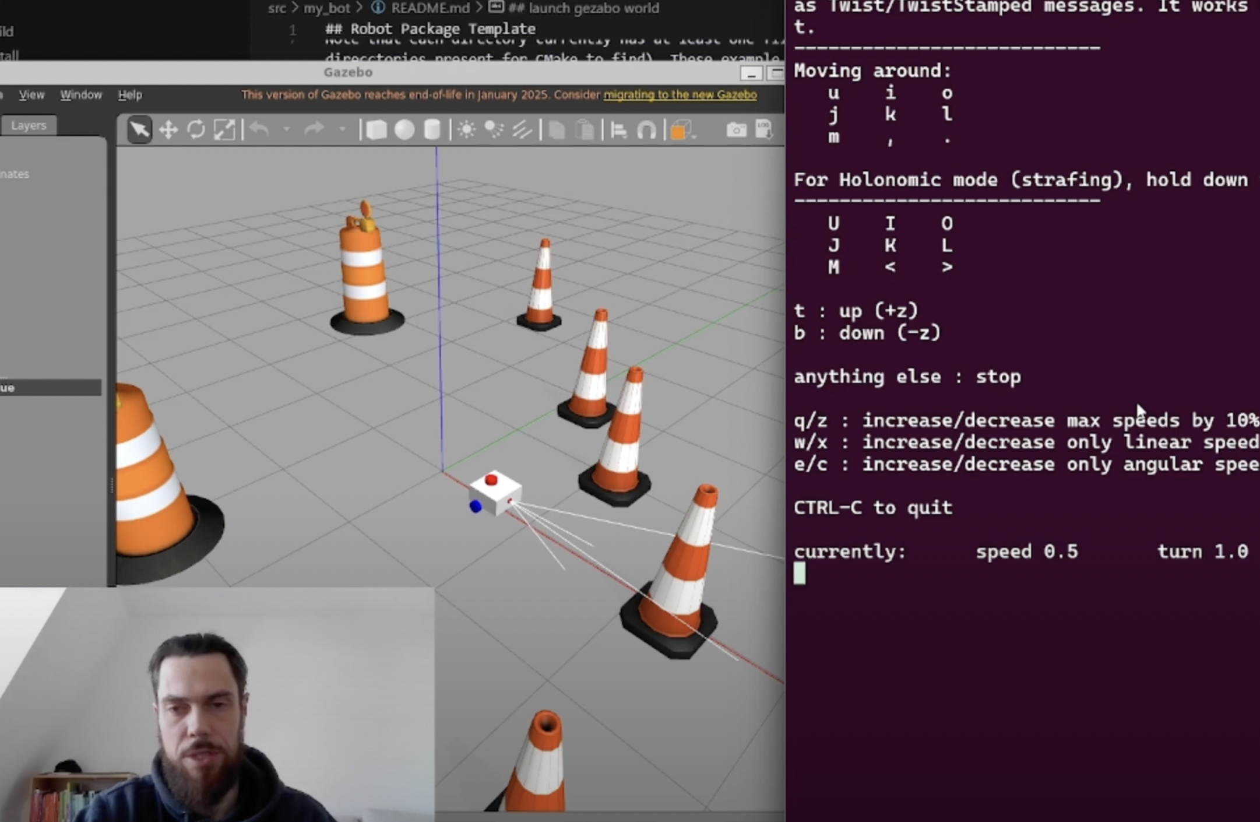Open the Help menu in Gazebo
Image resolution: width=1260 pixels, height=822 pixels.
pos(130,94)
